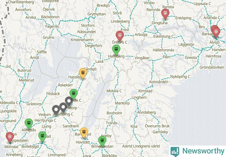Click the Newsworthy chart logo icon
This screenshot has width=226, height=157.
coord(175,152)
